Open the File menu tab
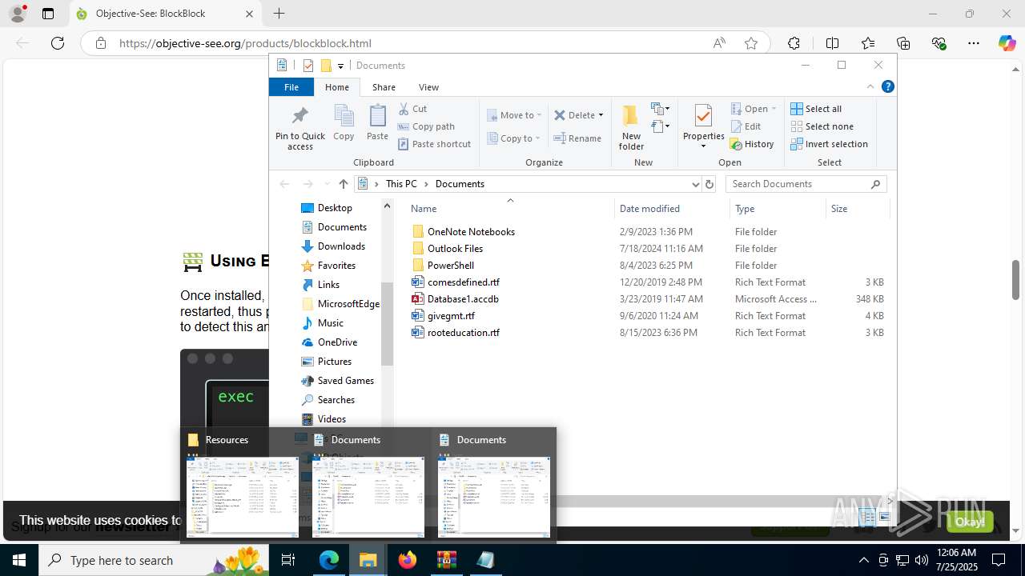Image resolution: width=1025 pixels, height=576 pixels. tap(291, 87)
